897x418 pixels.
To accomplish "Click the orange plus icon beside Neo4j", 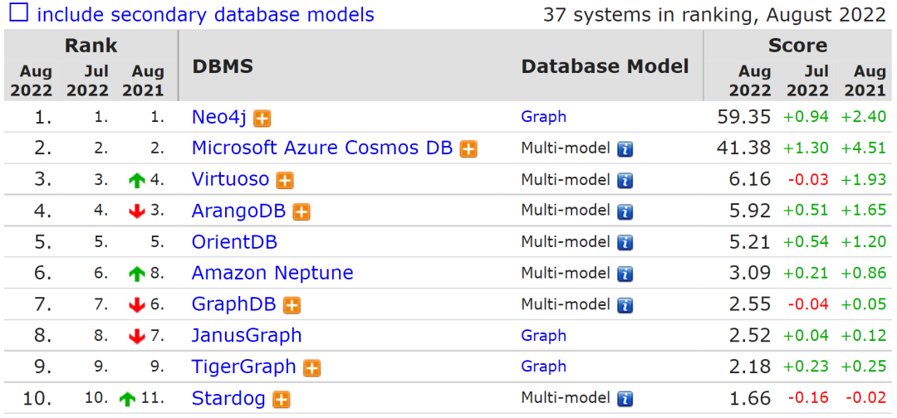I will point(262,119).
